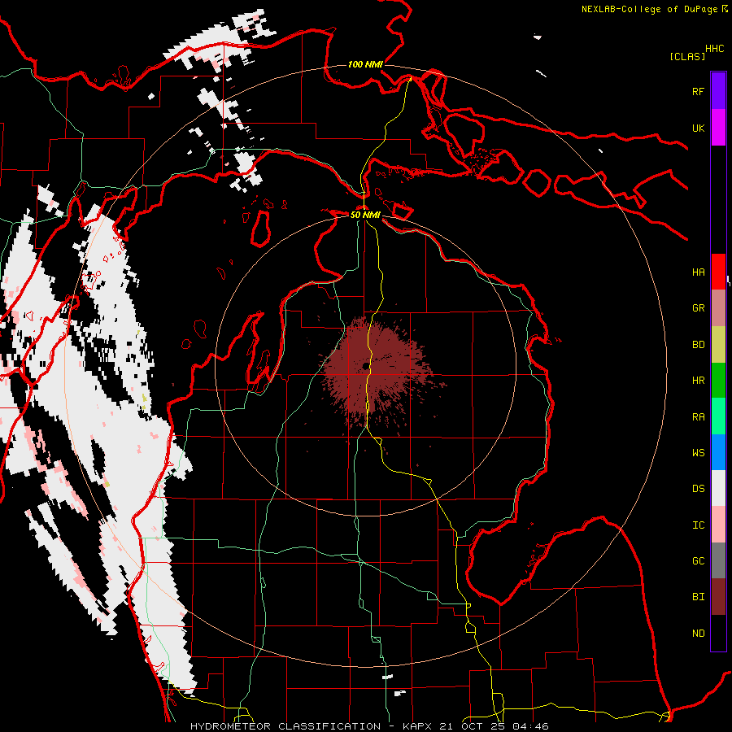Click the HYDROMETEOR CLASSIFICATION title text
The image size is (732, 732).
[x=285, y=726]
